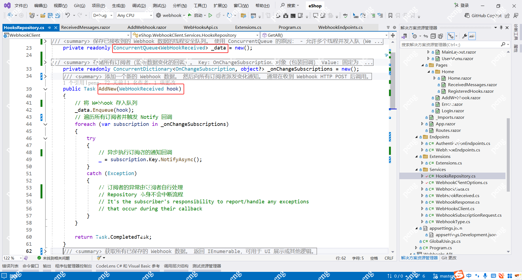Click the master branch status button
Viewport: 522px width, 280px height.
tap(443, 276)
